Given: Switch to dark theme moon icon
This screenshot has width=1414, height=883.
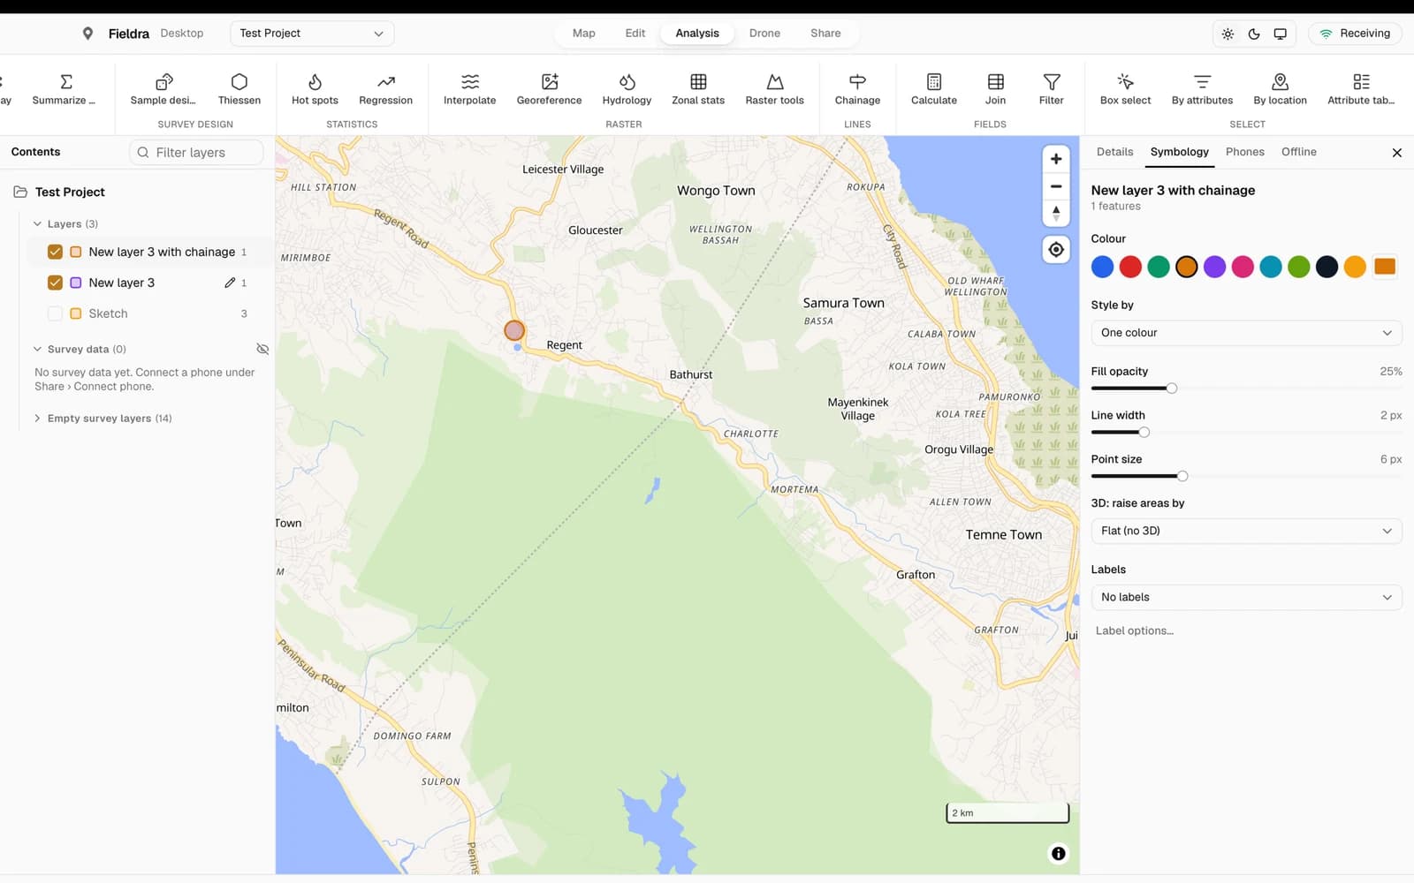Looking at the screenshot, I should 1254,34.
